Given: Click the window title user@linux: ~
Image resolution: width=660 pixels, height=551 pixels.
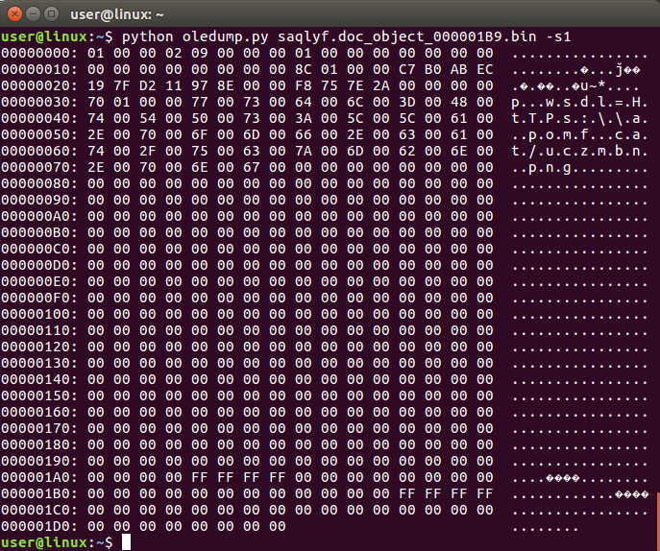Looking at the screenshot, I should click(x=117, y=14).
